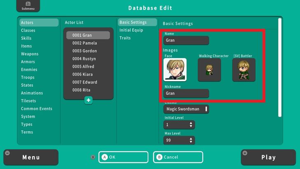Choose the [SV] Battler sprite image

click(x=244, y=70)
